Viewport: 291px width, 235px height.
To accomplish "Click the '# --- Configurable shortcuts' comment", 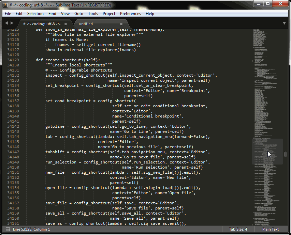I will [79, 70].
